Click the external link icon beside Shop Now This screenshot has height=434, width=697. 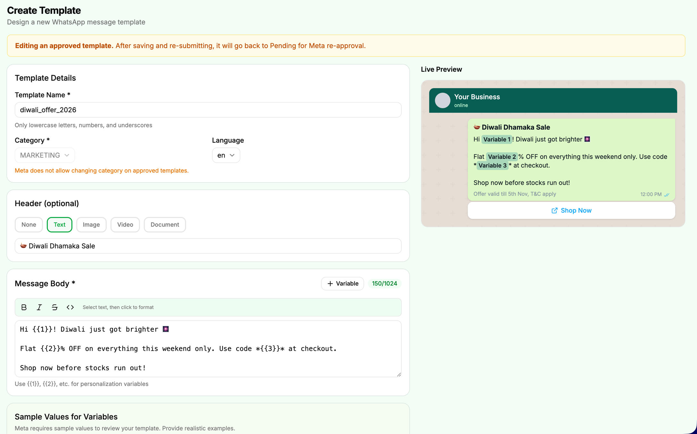tap(554, 211)
